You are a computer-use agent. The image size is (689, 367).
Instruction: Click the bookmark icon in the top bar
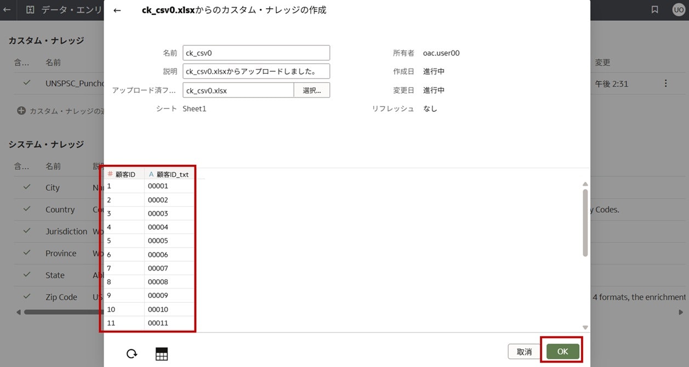tap(654, 9)
